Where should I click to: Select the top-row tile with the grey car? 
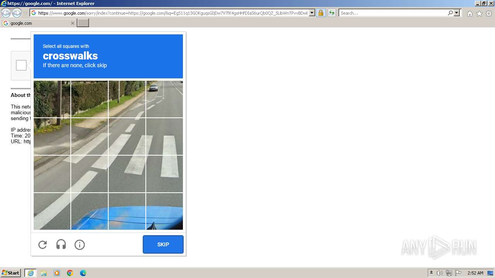pyautogui.click(x=164, y=99)
